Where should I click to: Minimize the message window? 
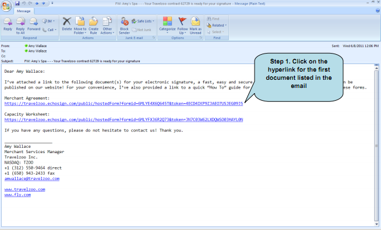pos(368,2)
